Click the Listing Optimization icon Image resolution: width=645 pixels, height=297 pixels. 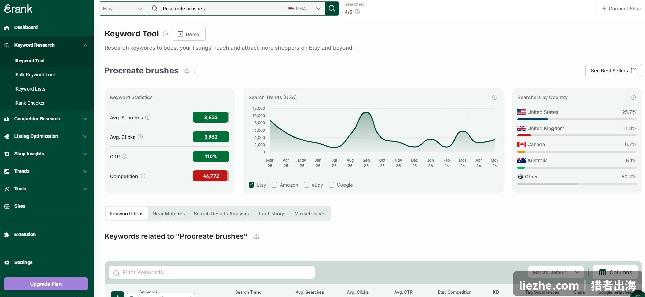[7, 136]
